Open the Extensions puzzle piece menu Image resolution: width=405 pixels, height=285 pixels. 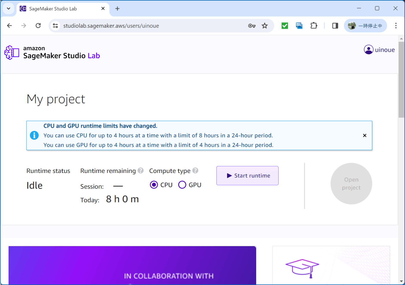coord(314,26)
